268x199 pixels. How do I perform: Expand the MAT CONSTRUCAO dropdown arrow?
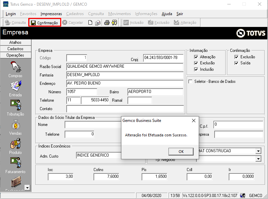pyautogui.click(x=258, y=151)
